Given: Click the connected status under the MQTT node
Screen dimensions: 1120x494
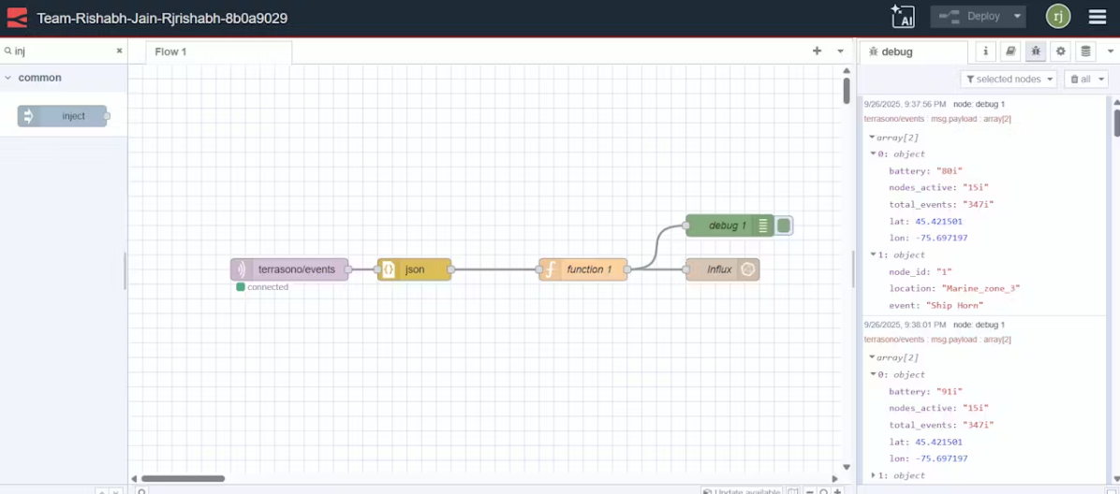Looking at the screenshot, I should click(262, 287).
